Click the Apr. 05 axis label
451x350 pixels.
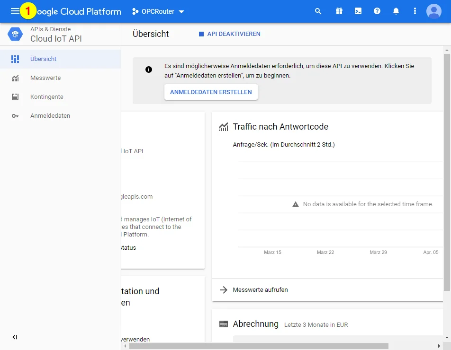431,253
